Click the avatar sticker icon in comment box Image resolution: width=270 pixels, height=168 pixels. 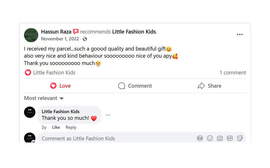point(200,138)
